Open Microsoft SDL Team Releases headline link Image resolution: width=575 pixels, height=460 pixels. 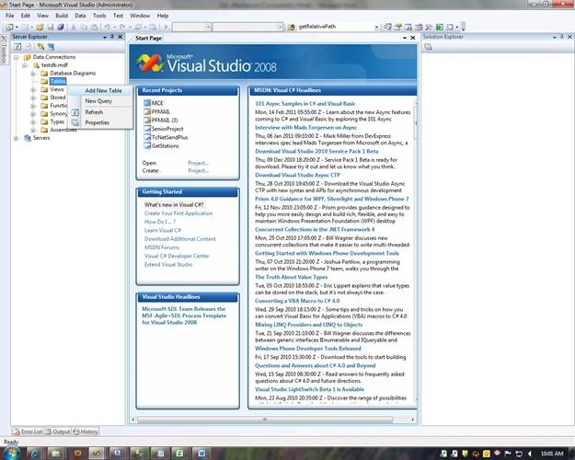point(184,316)
